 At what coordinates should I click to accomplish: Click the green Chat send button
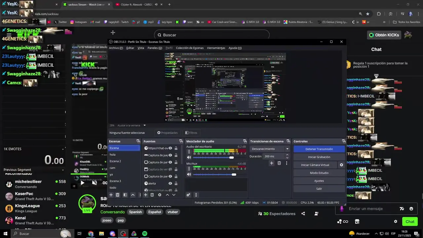click(x=410, y=221)
